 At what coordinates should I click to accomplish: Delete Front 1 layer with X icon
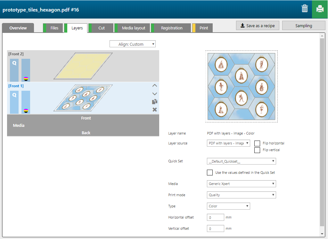click(x=155, y=110)
